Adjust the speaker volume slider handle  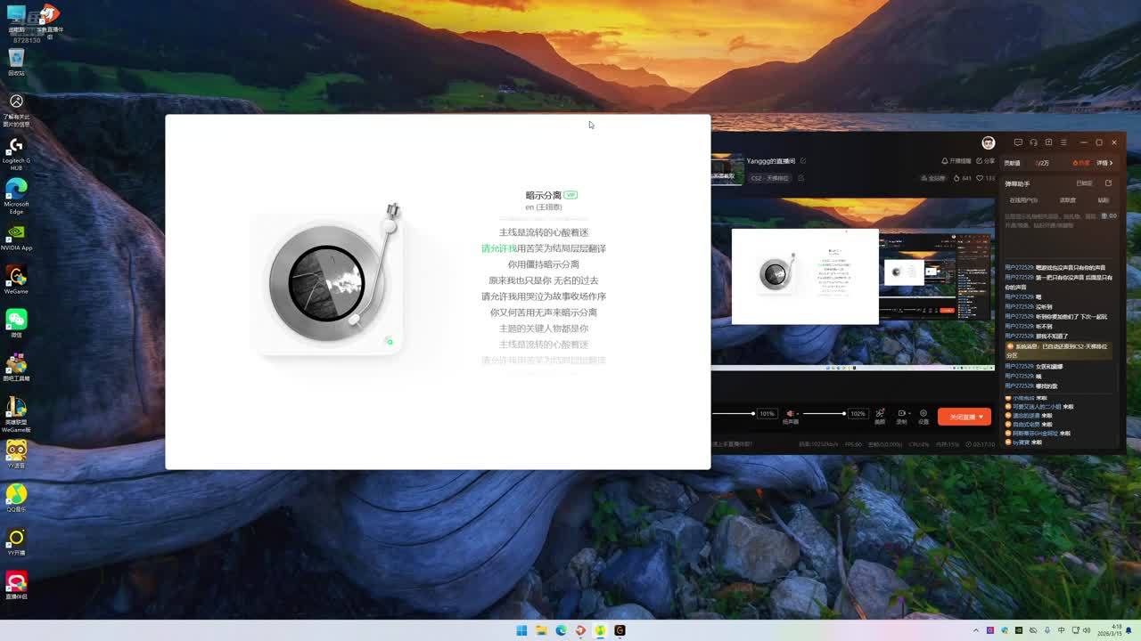click(x=843, y=414)
